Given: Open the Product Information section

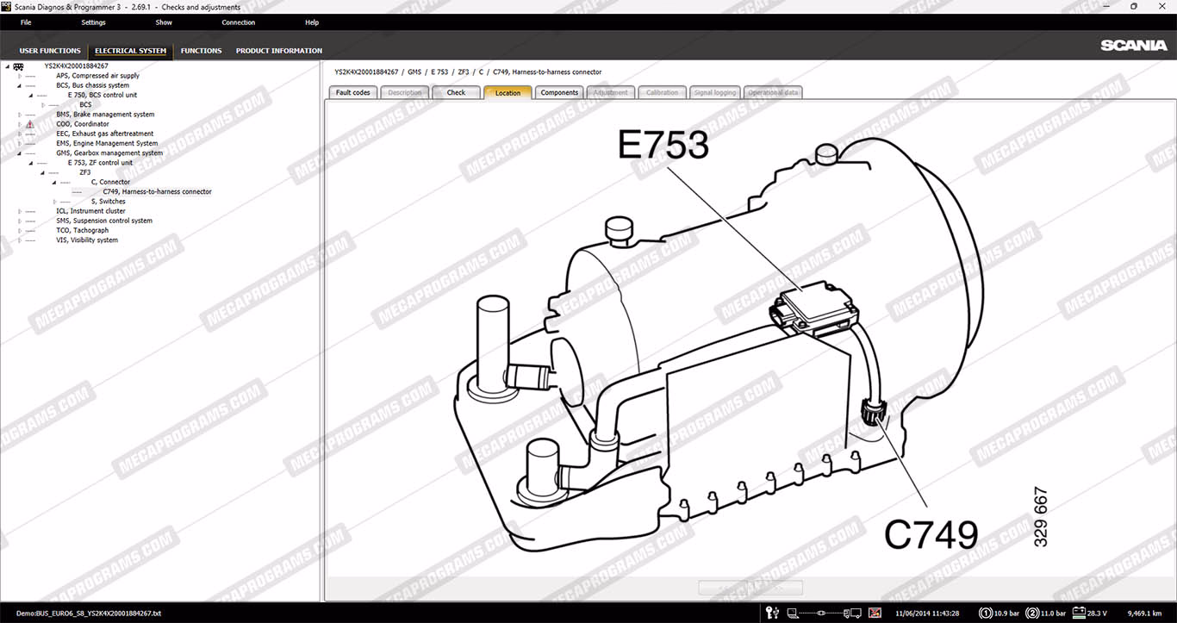Looking at the screenshot, I should click(279, 51).
